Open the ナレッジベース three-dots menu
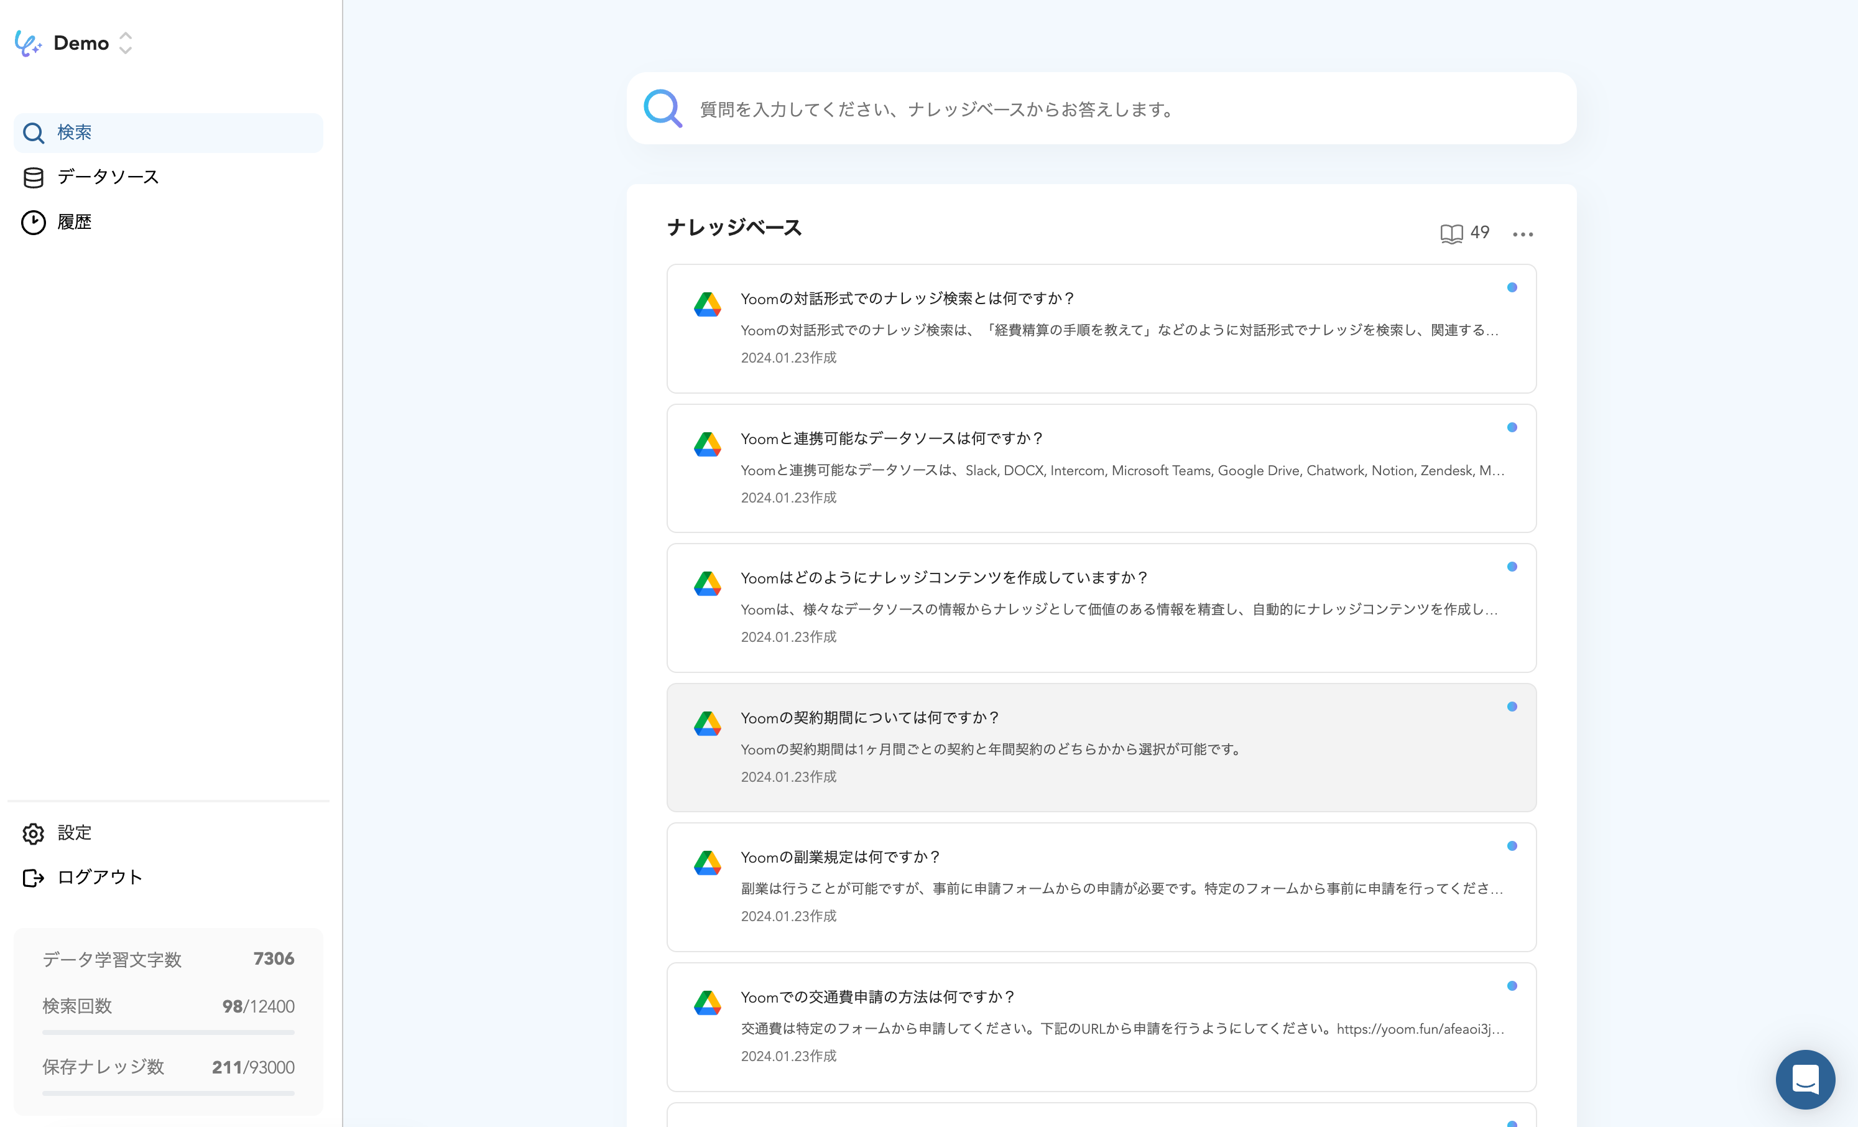Viewport: 1858px width, 1127px height. point(1522,234)
